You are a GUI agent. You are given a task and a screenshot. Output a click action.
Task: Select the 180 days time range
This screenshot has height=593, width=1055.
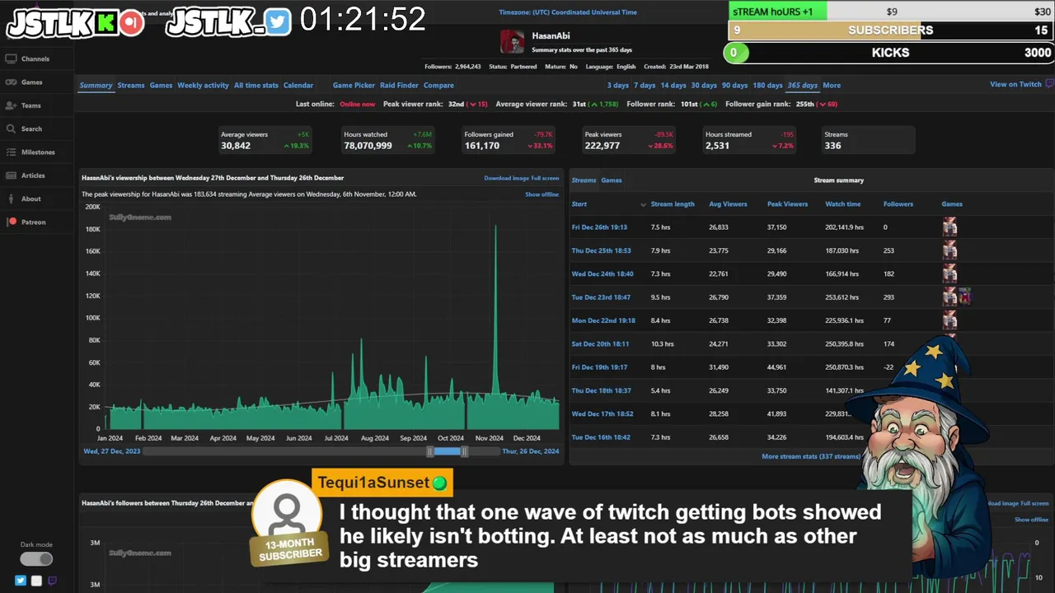pyautogui.click(x=767, y=85)
